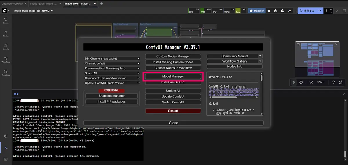
Task: Click the fit view icon
Action: pyautogui.click(x=311, y=82)
